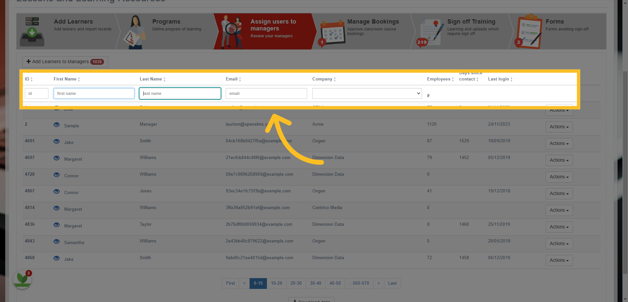Click Add Learners to Managers button
The height and width of the screenshot is (302, 628).
click(65, 62)
